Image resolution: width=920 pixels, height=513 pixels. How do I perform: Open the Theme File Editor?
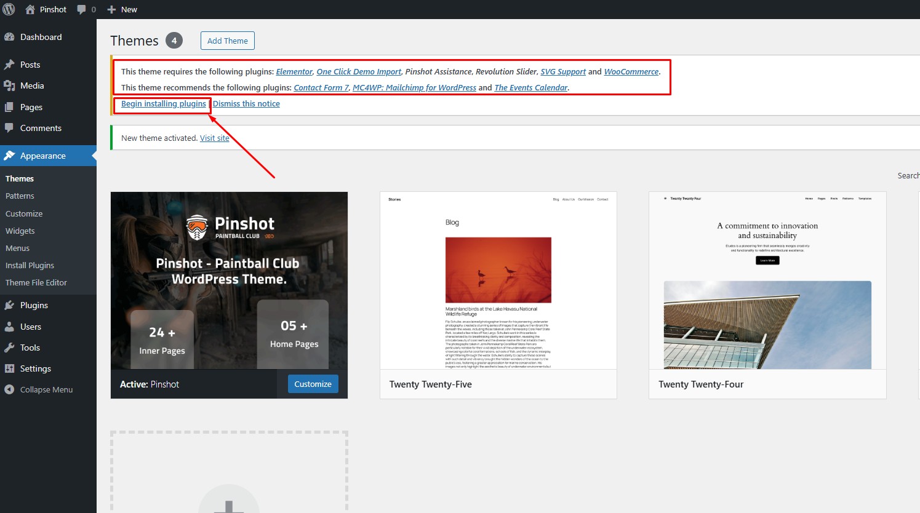(36, 282)
